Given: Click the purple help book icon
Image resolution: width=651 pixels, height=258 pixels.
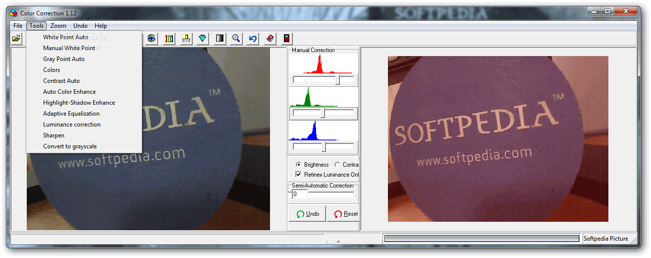Looking at the screenshot, I should coord(270,38).
